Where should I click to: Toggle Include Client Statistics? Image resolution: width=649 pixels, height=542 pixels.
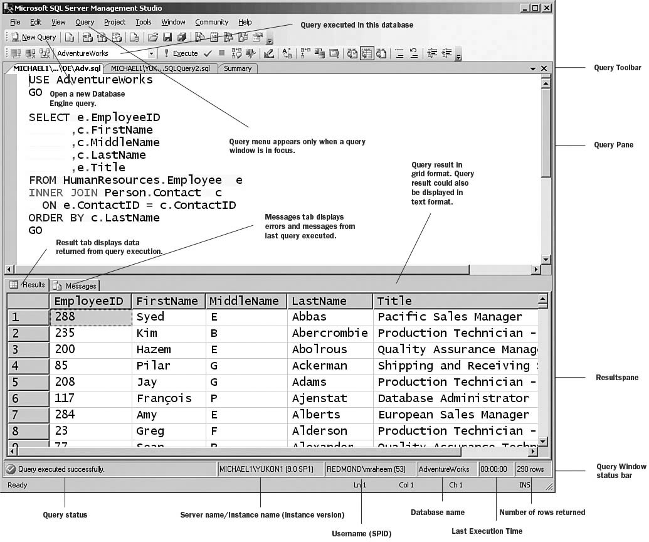[x=320, y=53]
